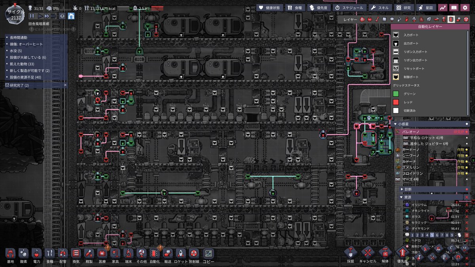Close the 資源 panel with the X
Screen dimensions: 475x267
click(x=467, y=197)
